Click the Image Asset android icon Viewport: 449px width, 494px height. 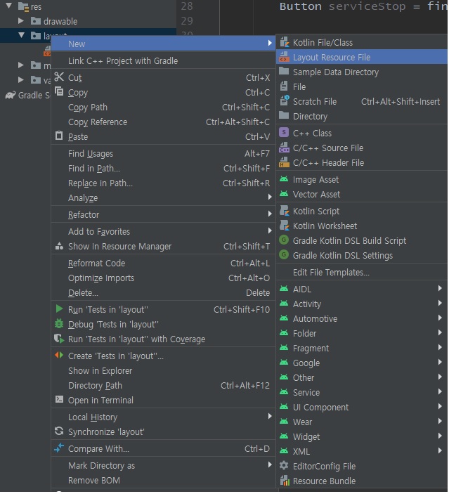284,179
